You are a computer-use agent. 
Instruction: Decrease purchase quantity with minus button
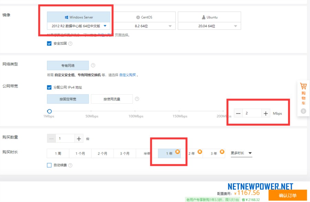51,139
